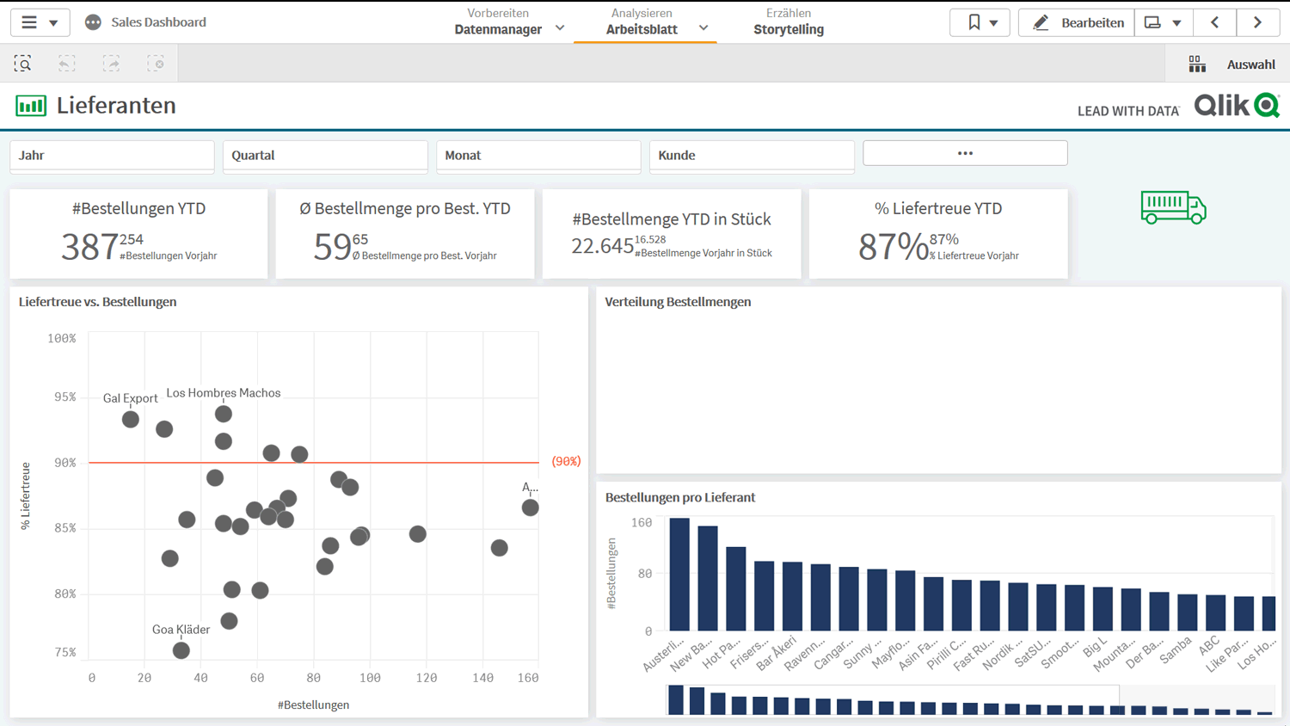The height and width of the screenshot is (726, 1290).
Task: Step back in selections
Action: (66, 64)
